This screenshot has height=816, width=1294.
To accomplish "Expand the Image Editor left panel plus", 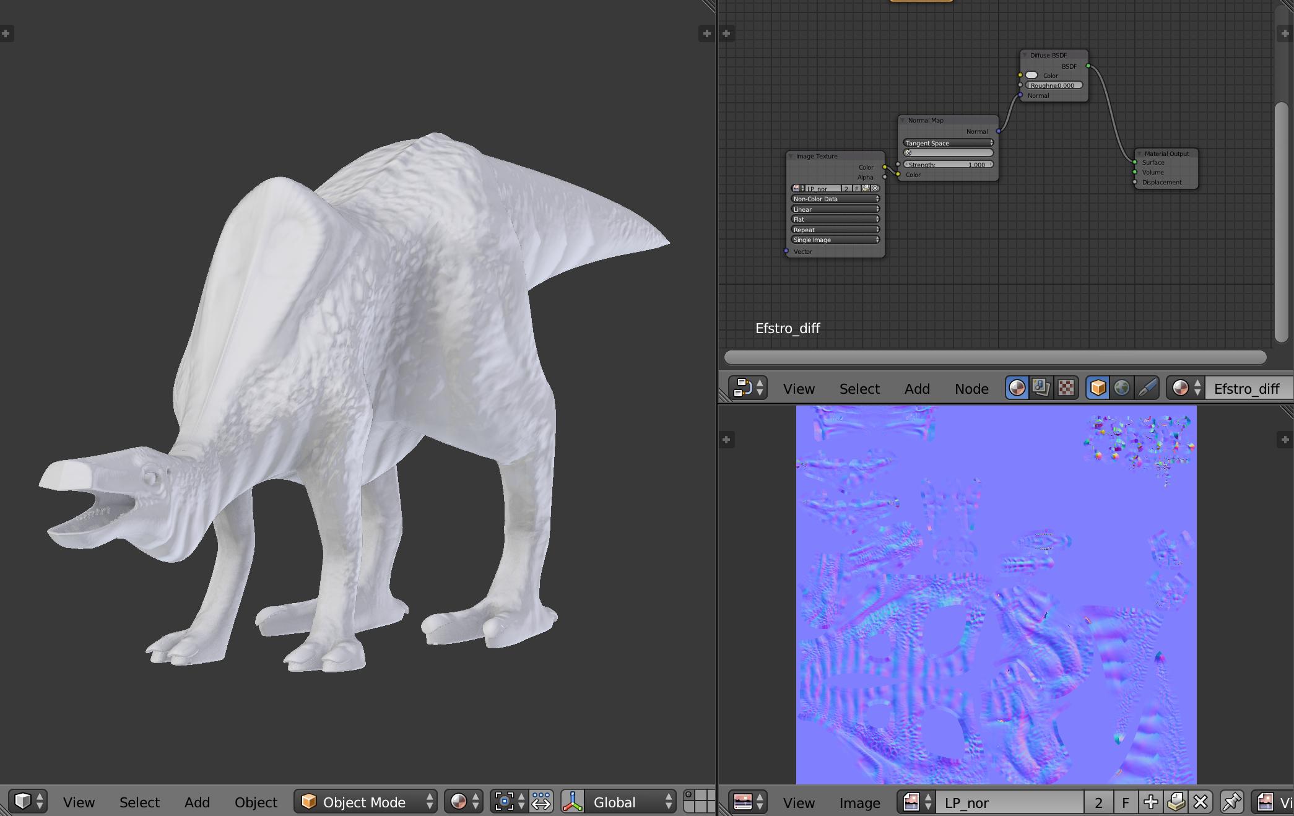I will 726,440.
